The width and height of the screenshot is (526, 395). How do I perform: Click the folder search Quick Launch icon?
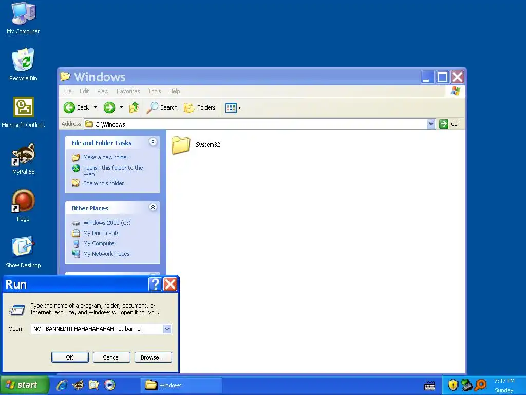coord(94,385)
